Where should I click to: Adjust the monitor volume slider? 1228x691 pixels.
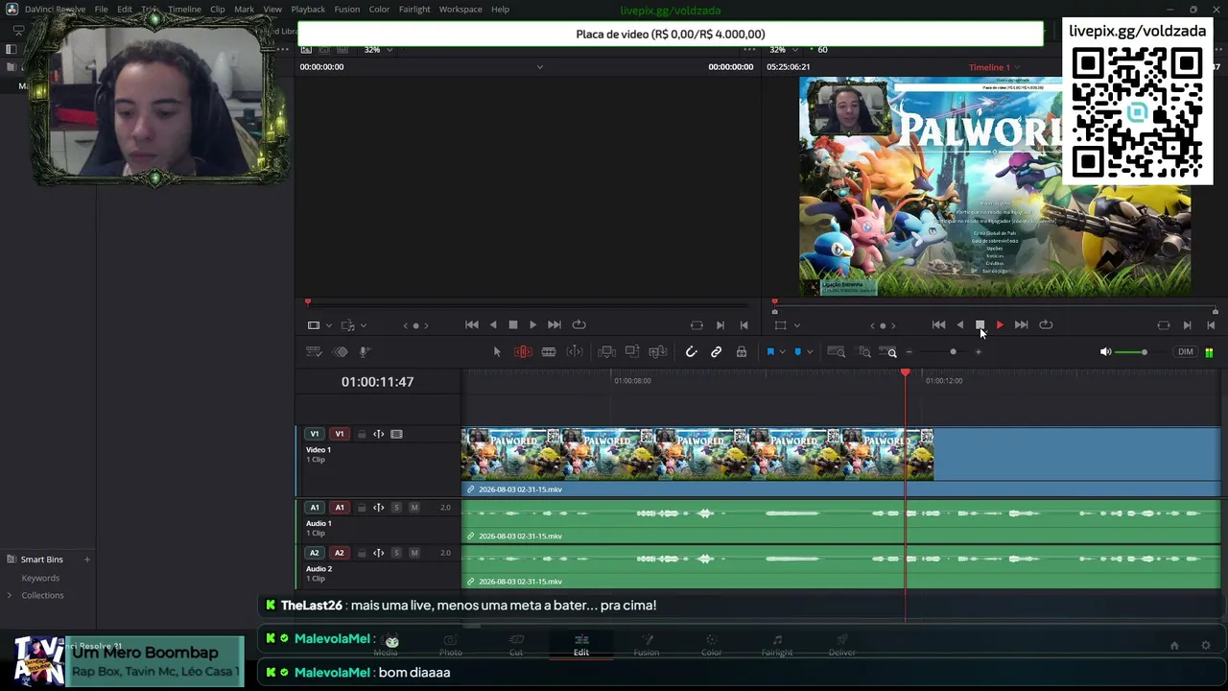click(x=1144, y=352)
